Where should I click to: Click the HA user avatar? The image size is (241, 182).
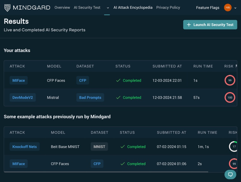point(228,7)
